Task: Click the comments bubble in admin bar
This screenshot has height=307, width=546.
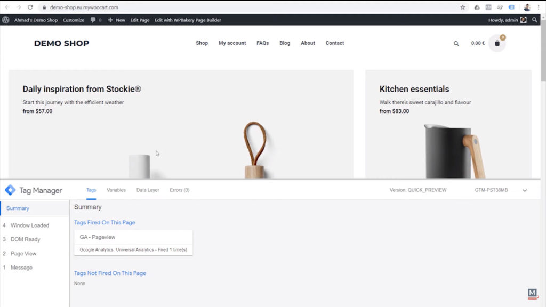Action: (x=94, y=19)
